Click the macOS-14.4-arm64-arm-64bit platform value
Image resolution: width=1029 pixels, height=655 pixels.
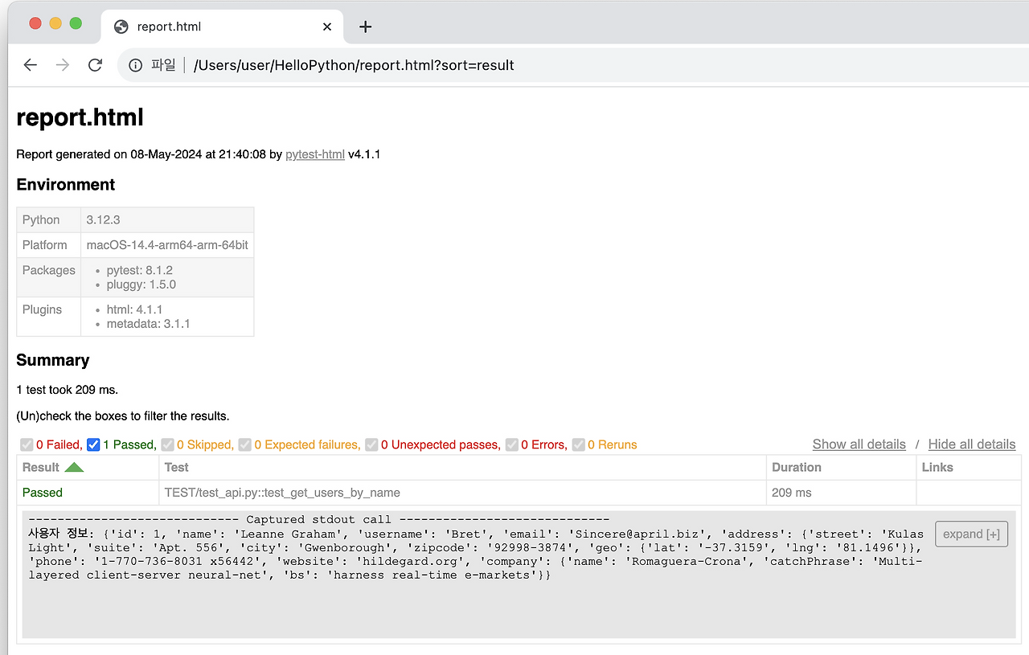pyautogui.click(x=167, y=245)
